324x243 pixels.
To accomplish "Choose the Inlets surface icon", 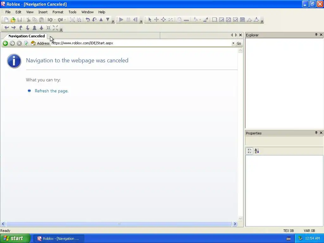I will pyautogui.click(x=242, y=20).
